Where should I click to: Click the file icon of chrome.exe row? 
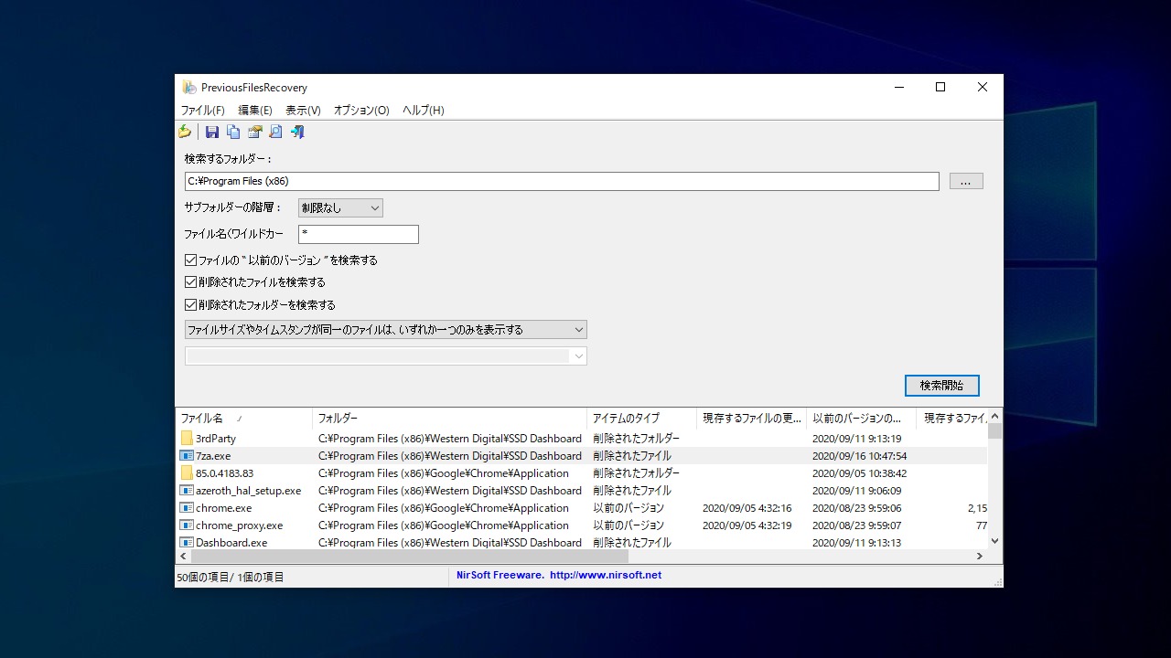click(x=187, y=508)
